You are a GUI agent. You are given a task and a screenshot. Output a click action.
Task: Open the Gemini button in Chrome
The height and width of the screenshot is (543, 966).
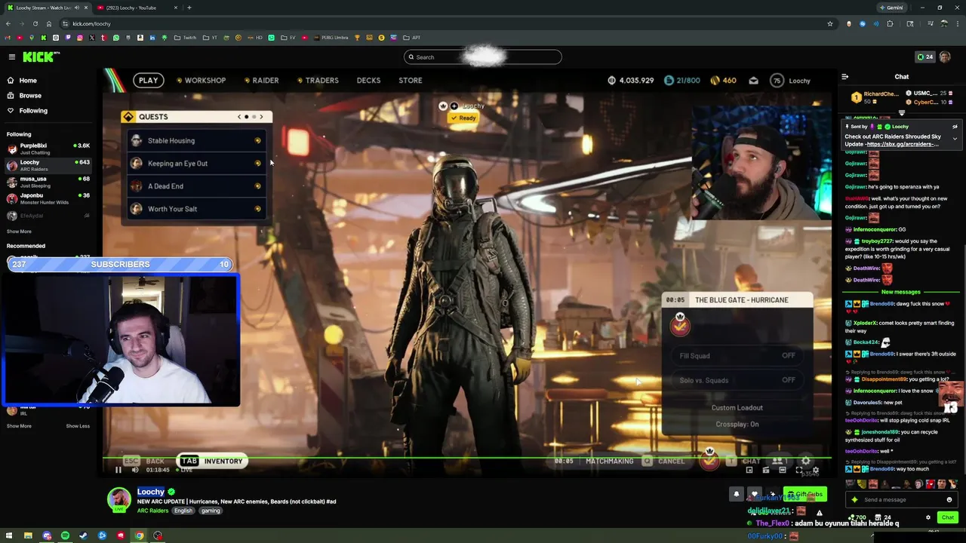pos(891,8)
